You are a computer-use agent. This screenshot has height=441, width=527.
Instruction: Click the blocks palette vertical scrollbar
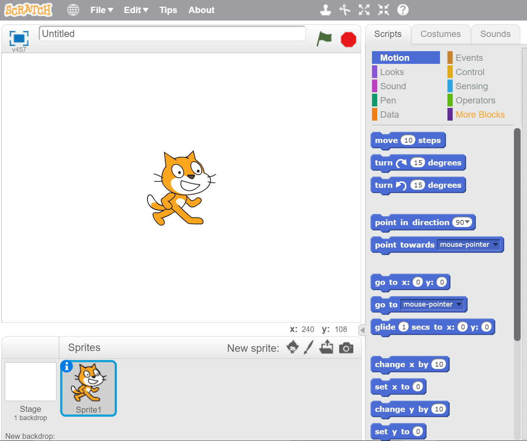click(x=517, y=235)
